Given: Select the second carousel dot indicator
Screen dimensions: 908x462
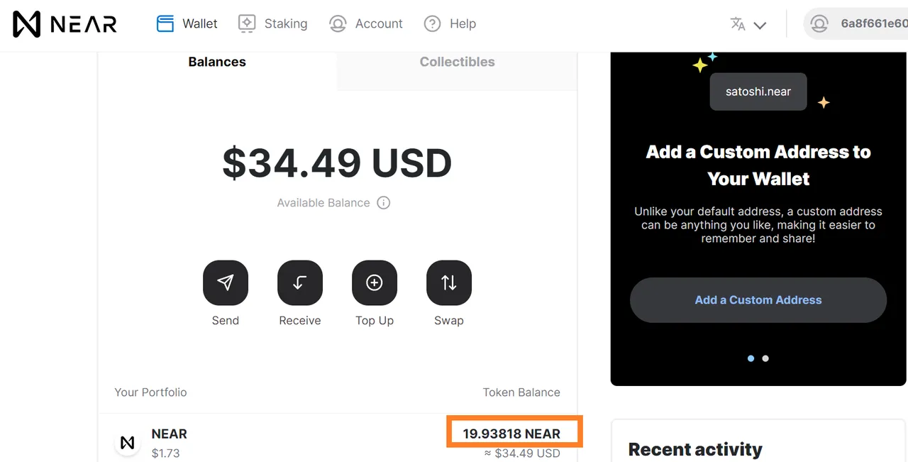Looking at the screenshot, I should pos(765,358).
